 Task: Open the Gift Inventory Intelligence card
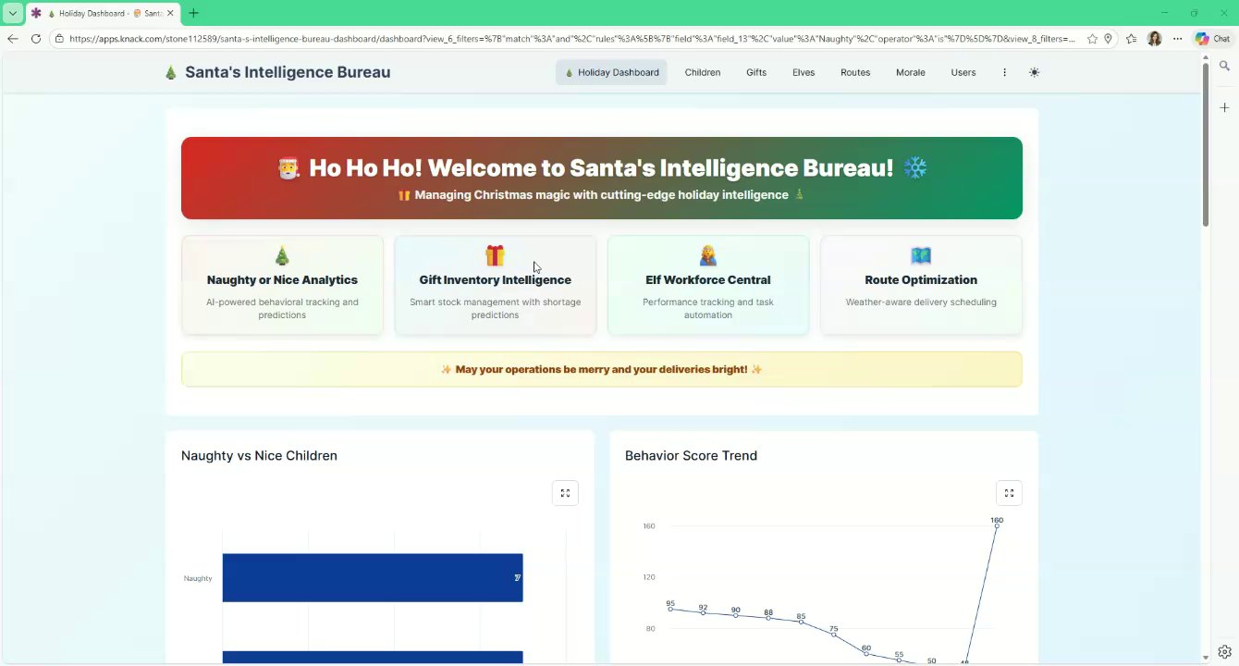495,285
